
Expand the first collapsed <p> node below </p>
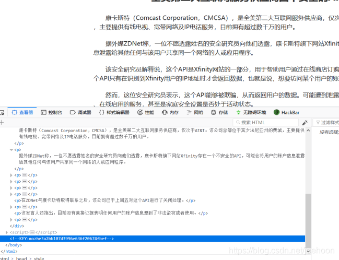point(11,175)
